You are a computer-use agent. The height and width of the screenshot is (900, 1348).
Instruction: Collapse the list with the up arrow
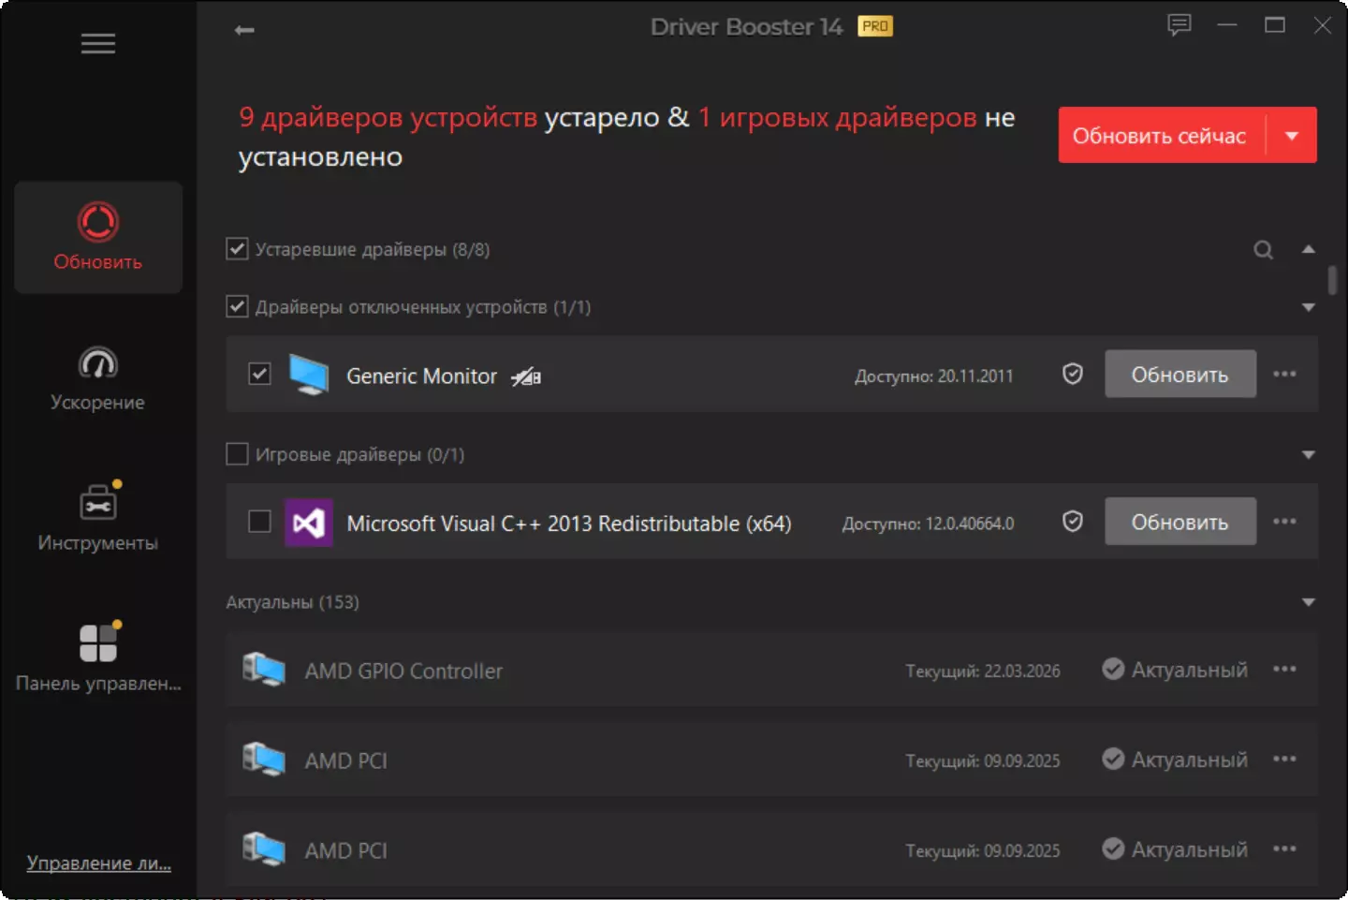coord(1309,250)
